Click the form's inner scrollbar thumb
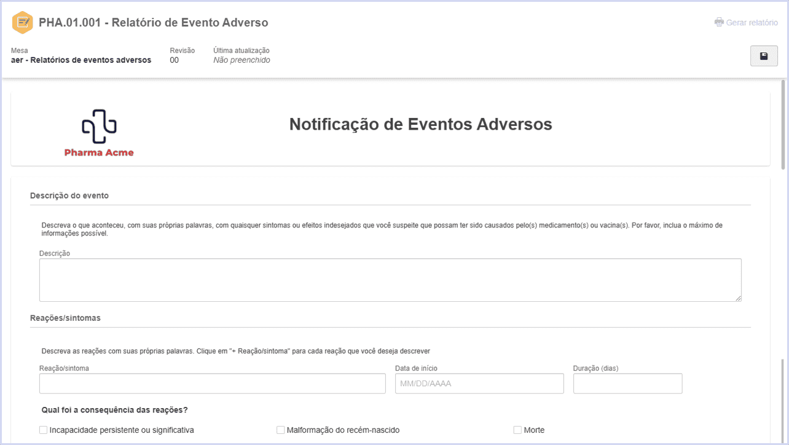The height and width of the screenshot is (445, 789). point(783,400)
